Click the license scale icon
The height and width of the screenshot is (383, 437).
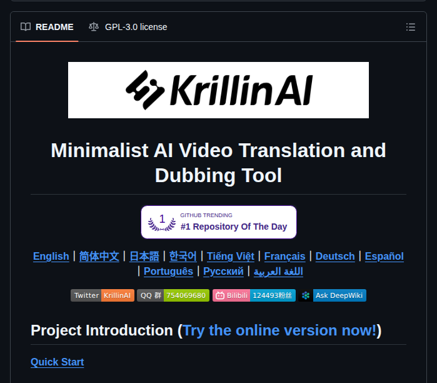[94, 27]
